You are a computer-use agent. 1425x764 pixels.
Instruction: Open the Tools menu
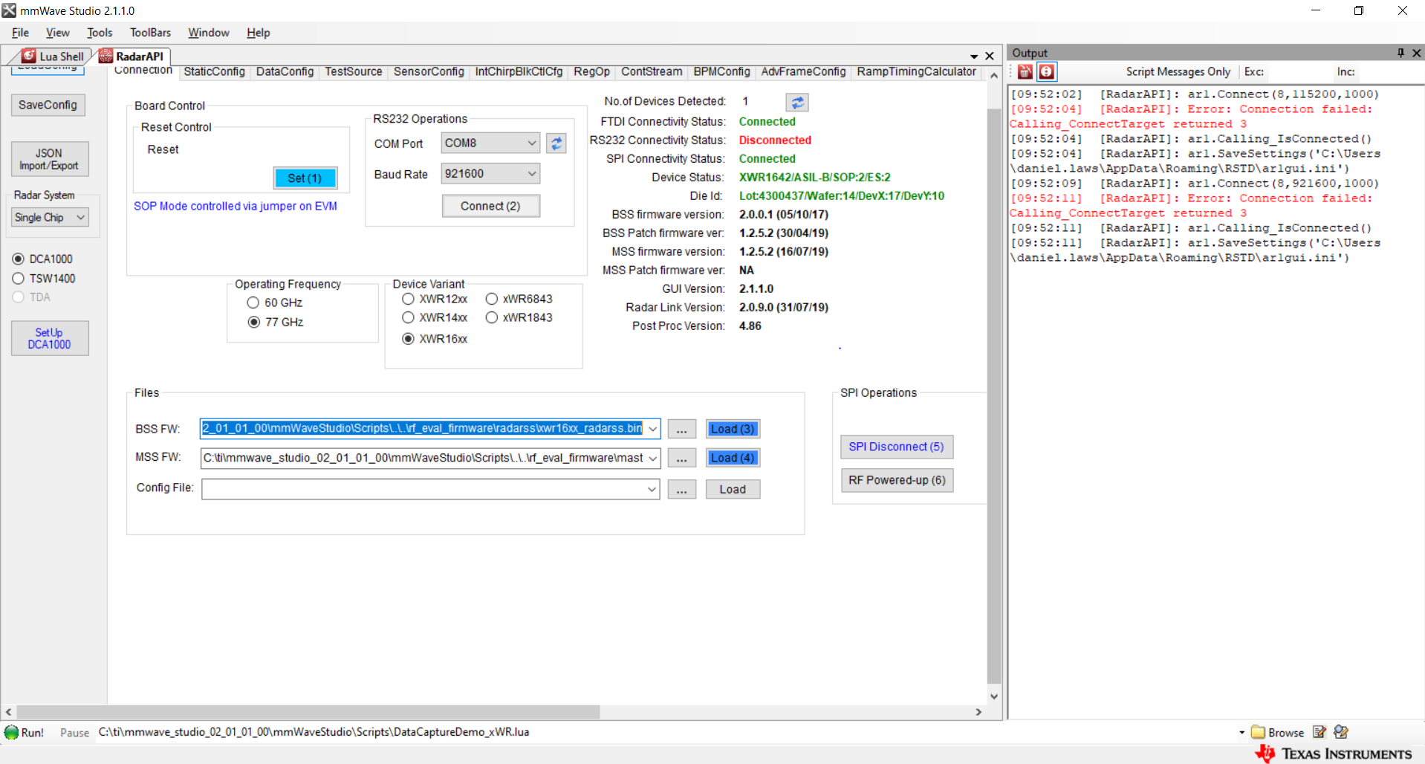pos(100,33)
